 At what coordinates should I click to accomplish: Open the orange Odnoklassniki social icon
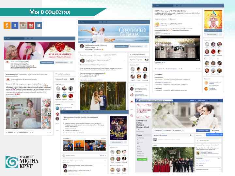click(7, 25)
